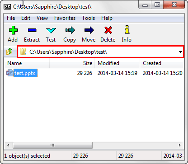This screenshot has height=164, width=188.
Task: Sort files by Name column
Action: (27, 63)
